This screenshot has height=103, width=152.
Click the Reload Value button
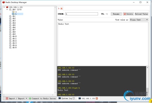pos(141,14)
